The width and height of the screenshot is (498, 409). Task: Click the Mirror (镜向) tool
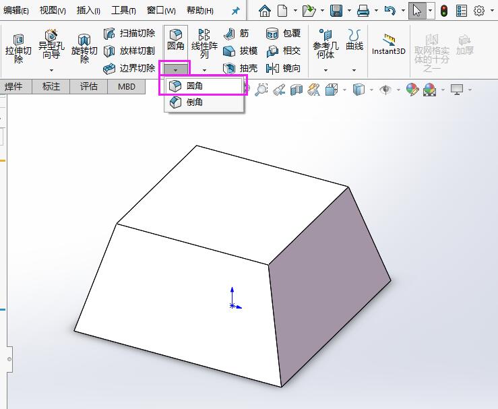click(x=283, y=68)
